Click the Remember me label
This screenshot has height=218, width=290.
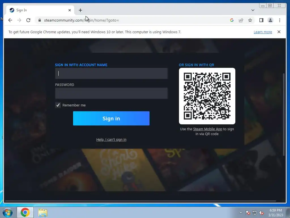click(x=74, y=105)
